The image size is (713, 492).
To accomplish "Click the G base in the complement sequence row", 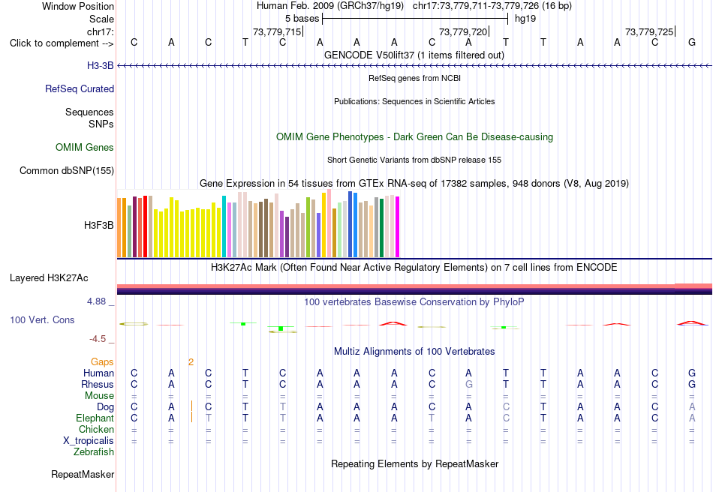I will (x=692, y=42).
